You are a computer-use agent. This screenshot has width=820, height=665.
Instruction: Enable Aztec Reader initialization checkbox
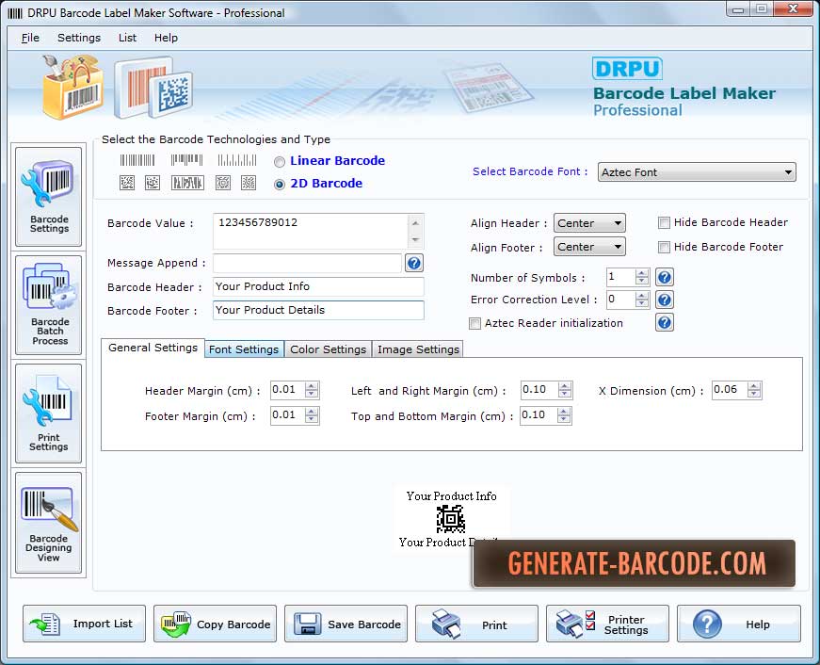click(474, 323)
